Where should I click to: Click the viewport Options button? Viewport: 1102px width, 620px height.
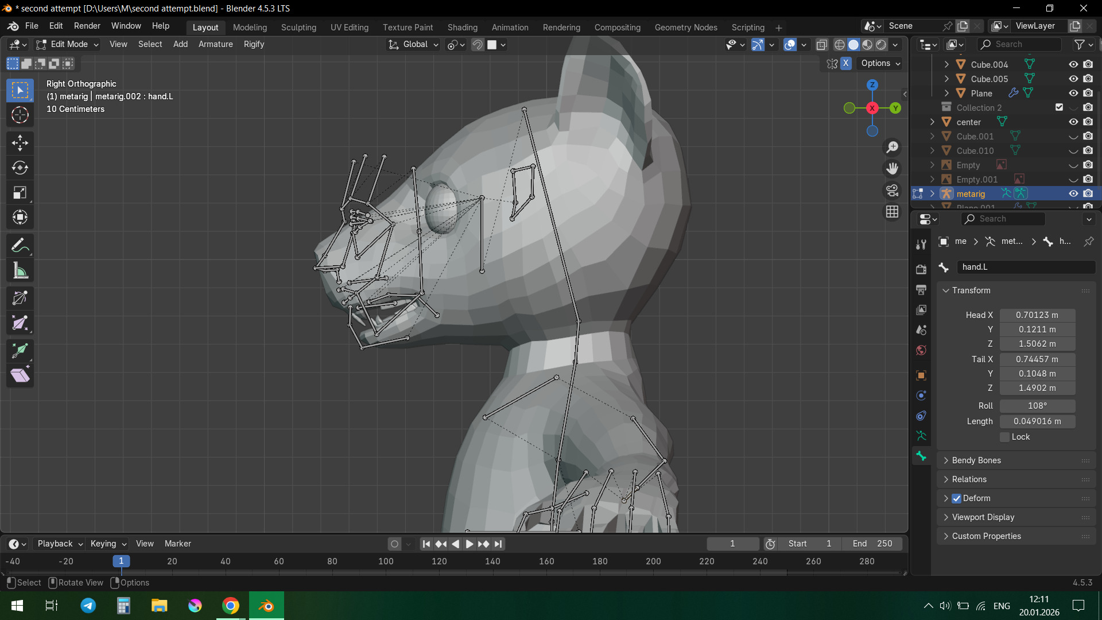[880, 63]
